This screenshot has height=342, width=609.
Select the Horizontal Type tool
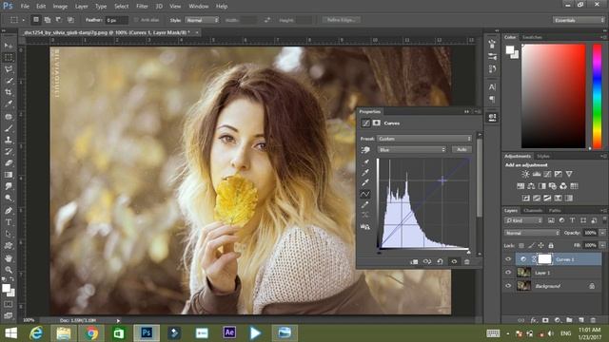9,222
